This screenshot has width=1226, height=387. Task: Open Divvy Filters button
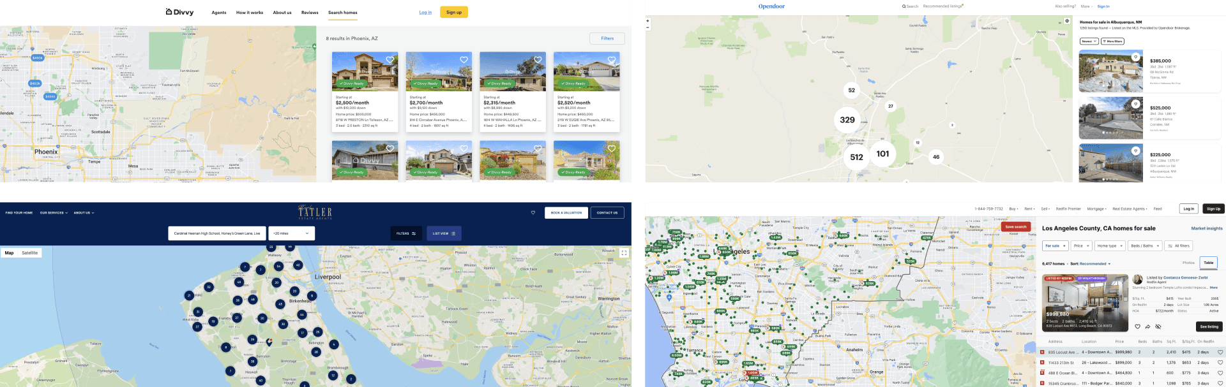click(607, 38)
